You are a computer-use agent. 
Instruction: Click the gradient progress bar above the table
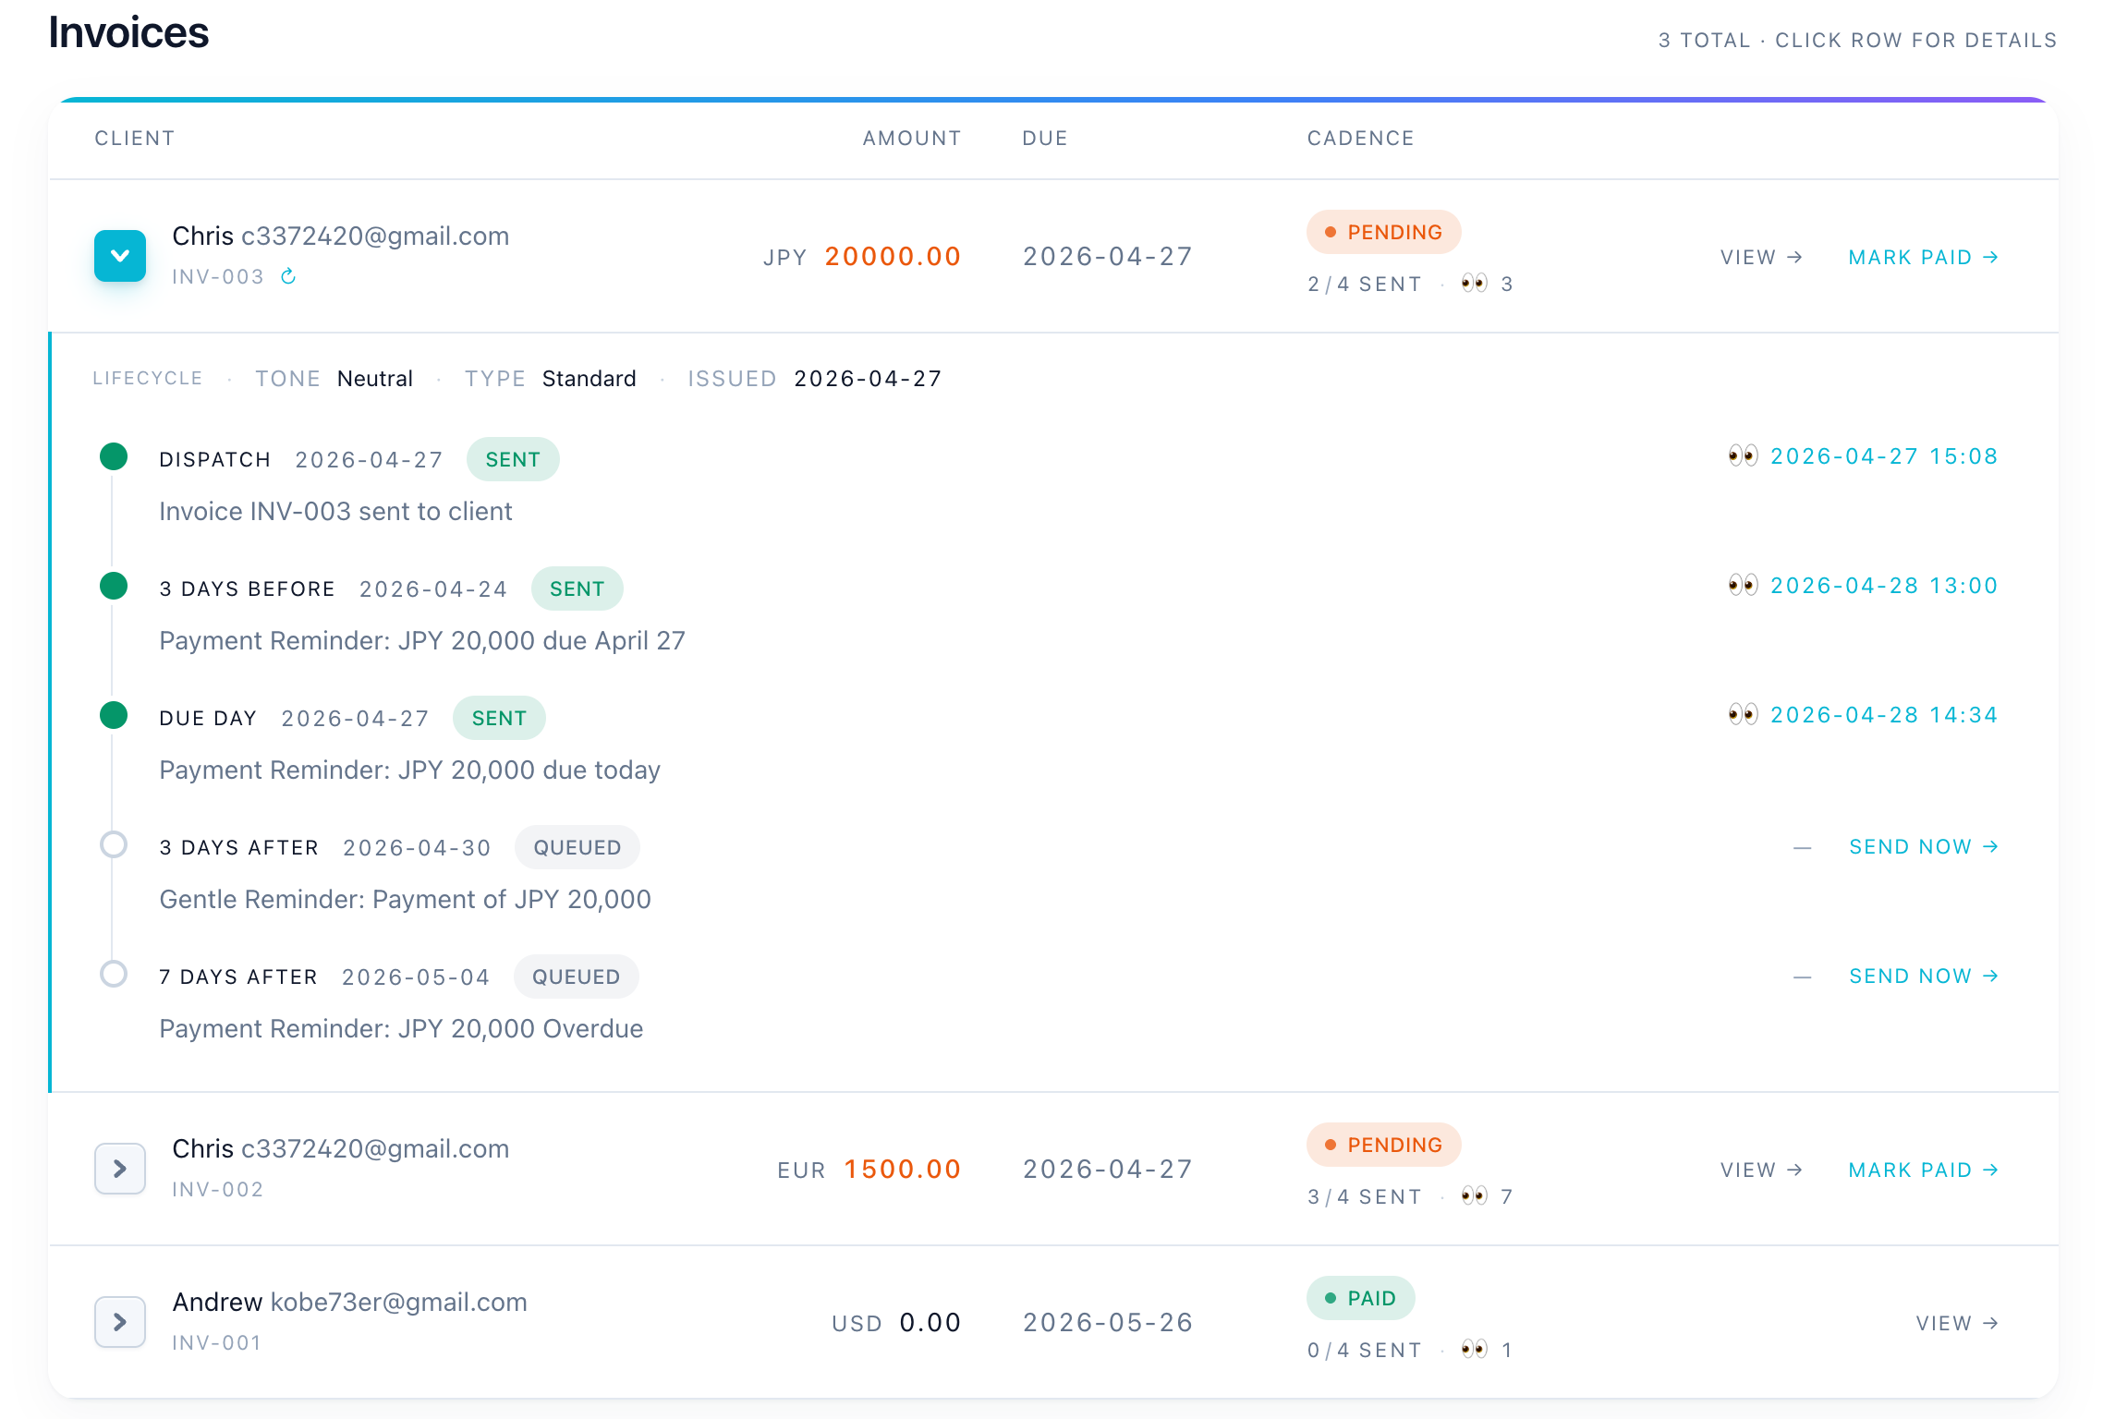pos(1051,99)
